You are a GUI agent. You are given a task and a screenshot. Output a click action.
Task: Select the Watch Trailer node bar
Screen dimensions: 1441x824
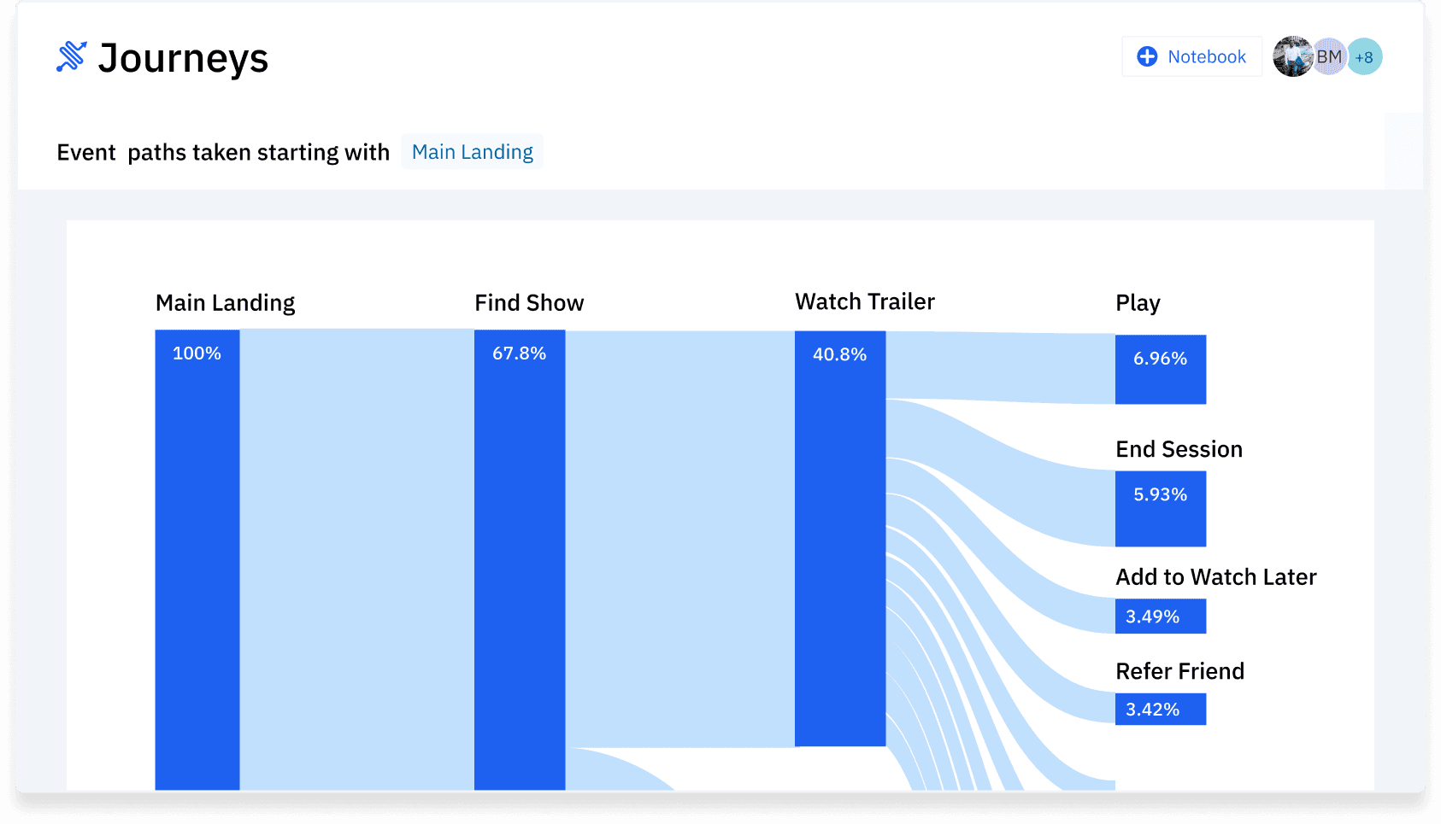point(839,538)
